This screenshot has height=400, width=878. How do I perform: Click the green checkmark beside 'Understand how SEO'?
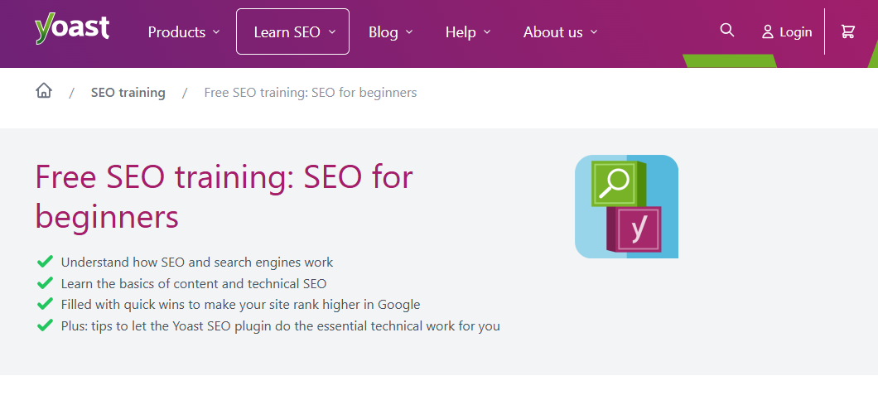coord(45,262)
